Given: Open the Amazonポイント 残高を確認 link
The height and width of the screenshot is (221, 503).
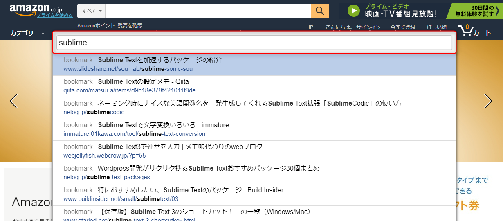Looking at the screenshot, I should (x=110, y=25).
